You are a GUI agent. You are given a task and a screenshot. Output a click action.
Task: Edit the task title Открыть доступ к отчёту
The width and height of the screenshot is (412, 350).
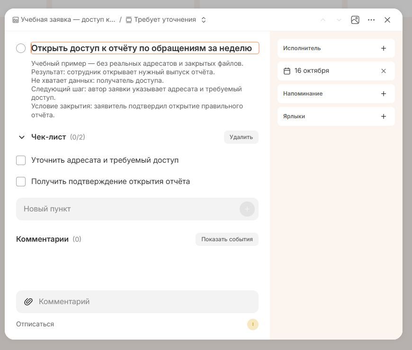145,48
